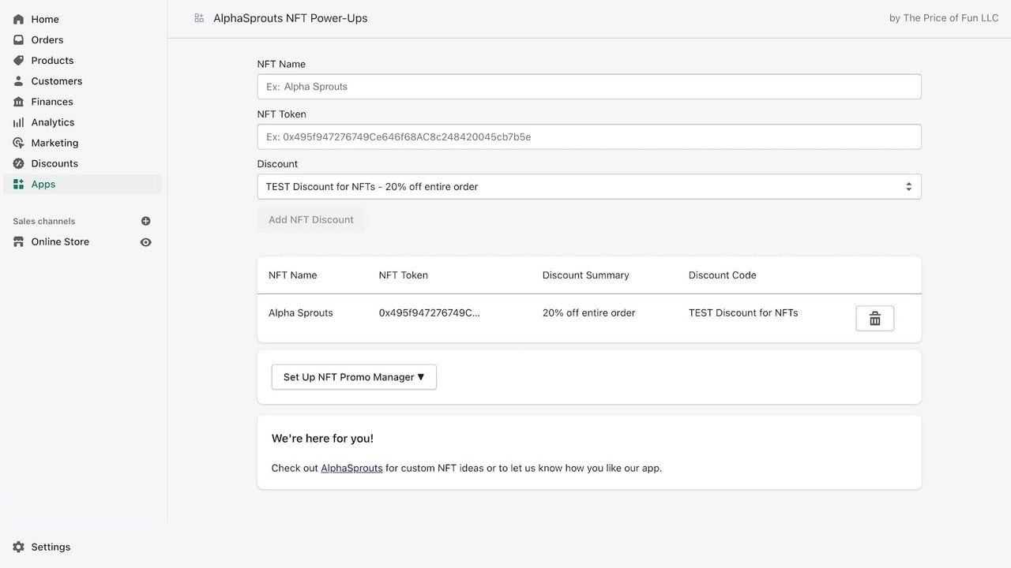The width and height of the screenshot is (1011, 568).
Task: View online store via eye icon
Action: point(145,242)
